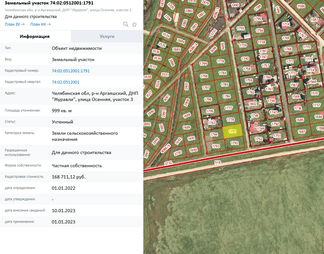Click parcel 1687 on the map
The height and width of the screenshot is (254, 324).
point(302,132)
